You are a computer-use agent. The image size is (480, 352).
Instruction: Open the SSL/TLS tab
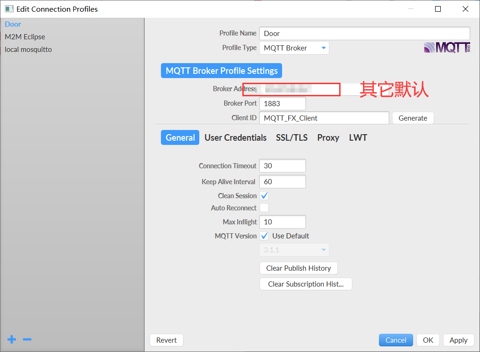(291, 137)
